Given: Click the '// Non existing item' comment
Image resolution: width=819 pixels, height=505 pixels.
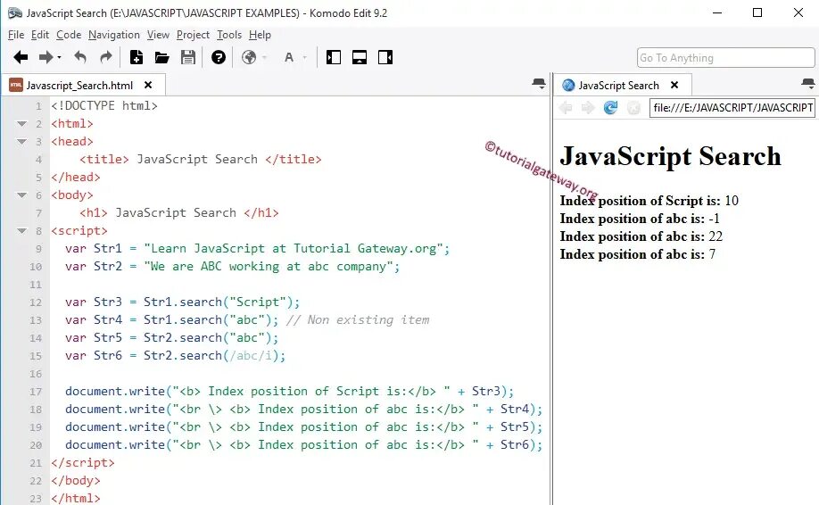Looking at the screenshot, I should point(358,320).
